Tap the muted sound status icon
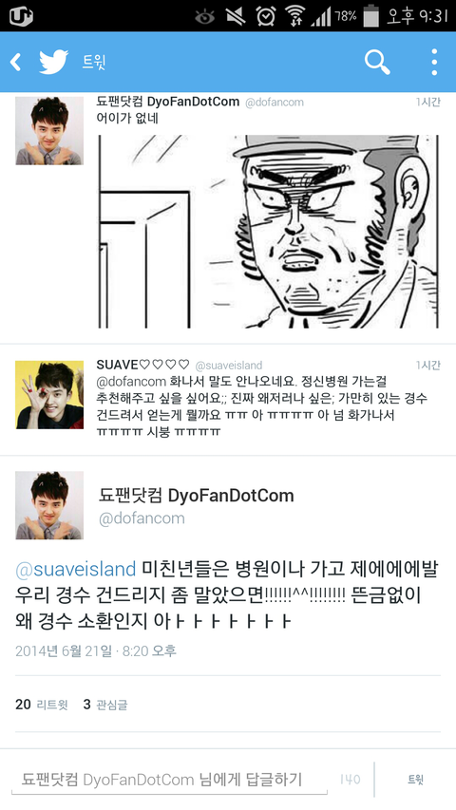The image size is (456, 810). (236, 16)
